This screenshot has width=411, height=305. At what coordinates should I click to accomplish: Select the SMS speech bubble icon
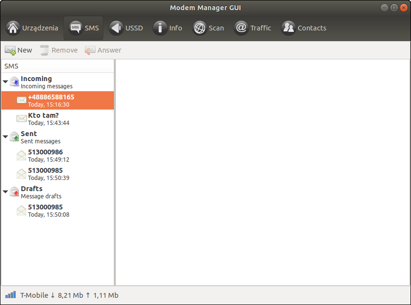point(75,28)
